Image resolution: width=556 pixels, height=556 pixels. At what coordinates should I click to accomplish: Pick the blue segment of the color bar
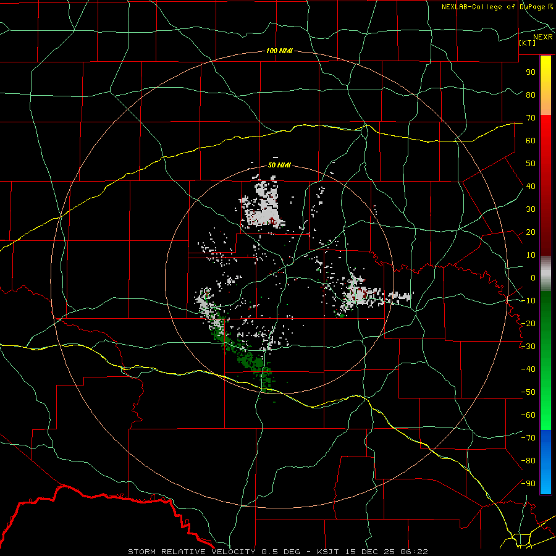pyautogui.click(x=545, y=461)
